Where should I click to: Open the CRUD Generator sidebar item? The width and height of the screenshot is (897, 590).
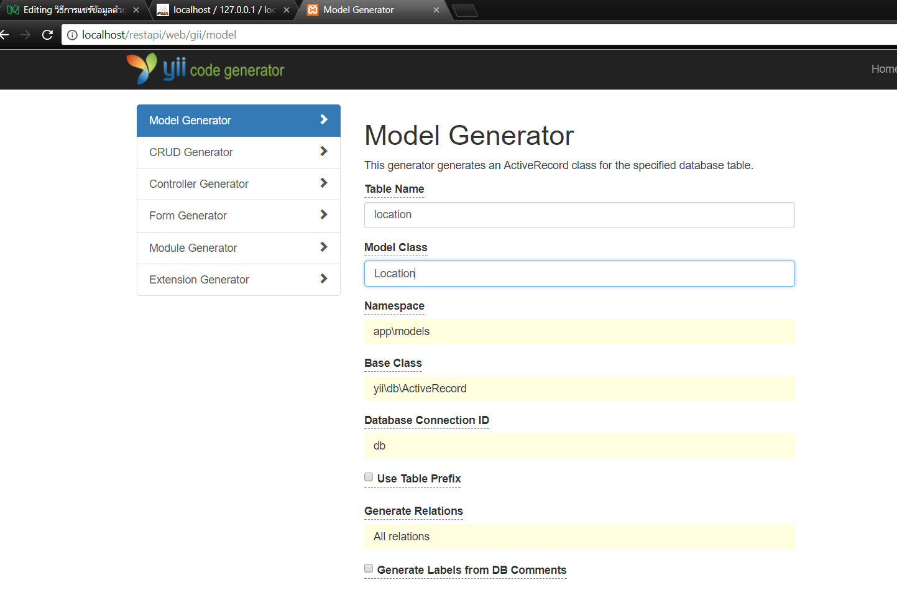tap(239, 152)
